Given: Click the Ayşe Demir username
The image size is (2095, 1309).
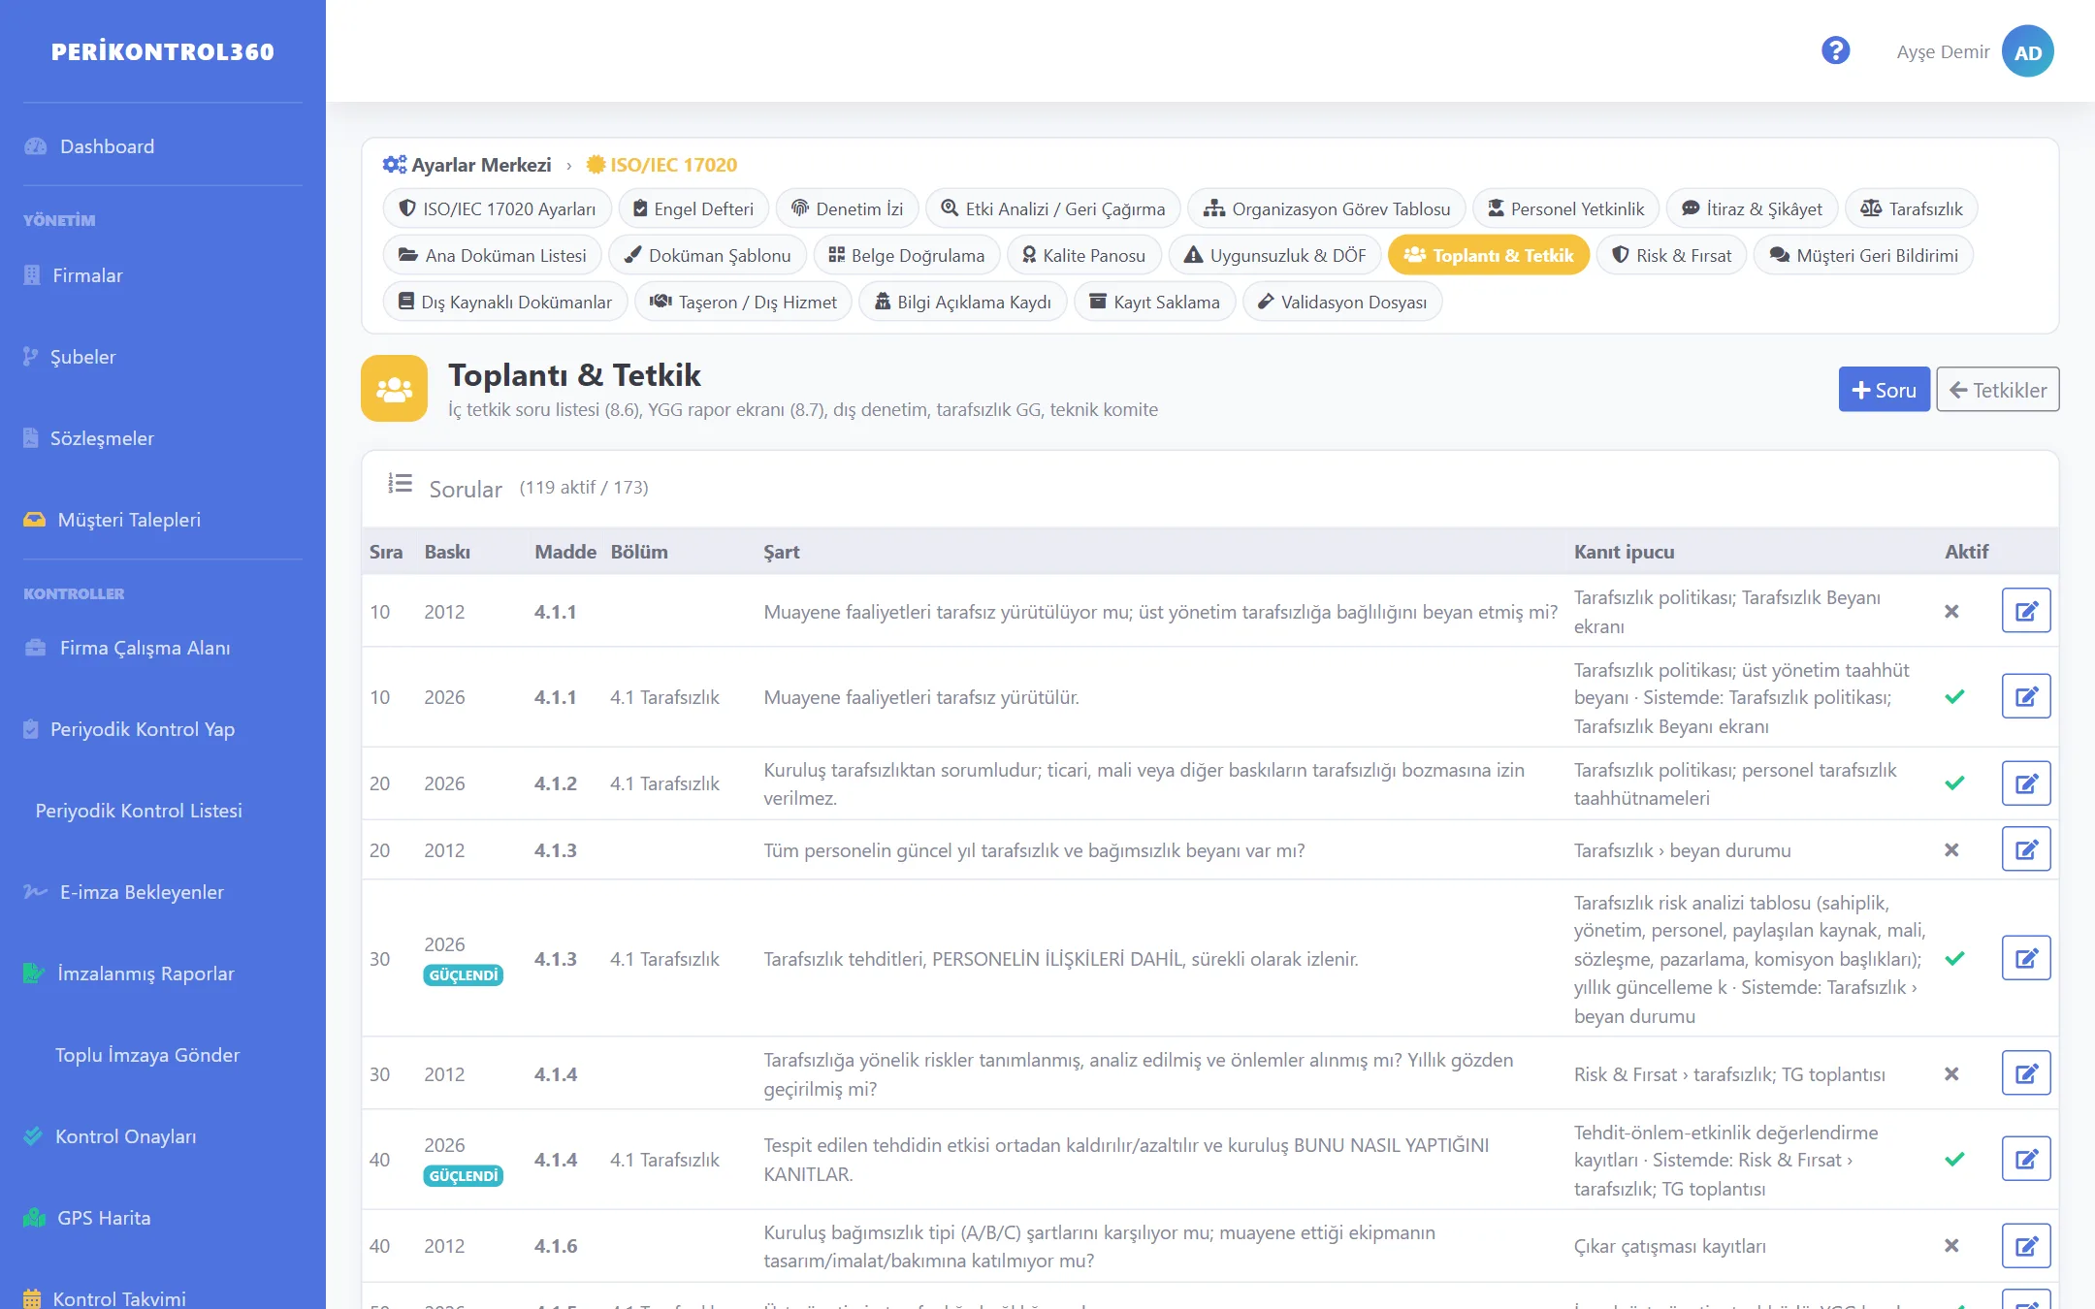Looking at the screenshot, I should pyautogui.click(x=1943, y=51).
